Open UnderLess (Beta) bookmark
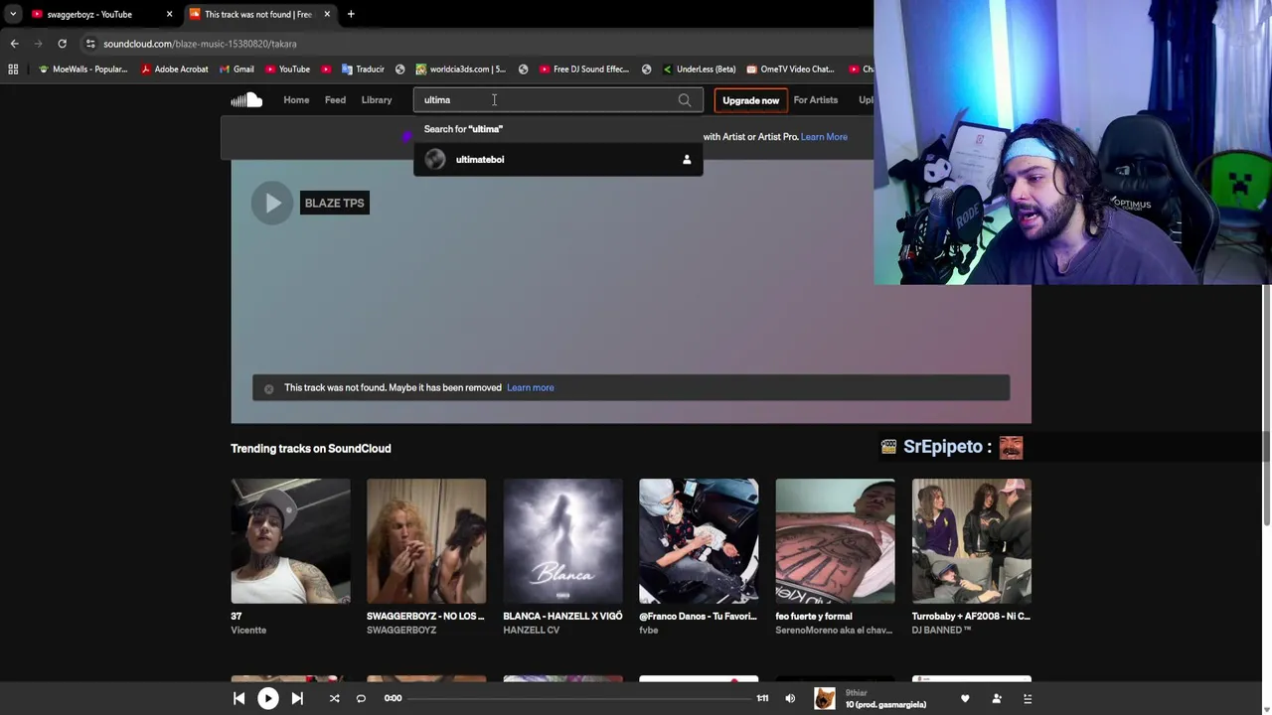The height and width of the screenshot is (715, 1272). coord(699,70)
